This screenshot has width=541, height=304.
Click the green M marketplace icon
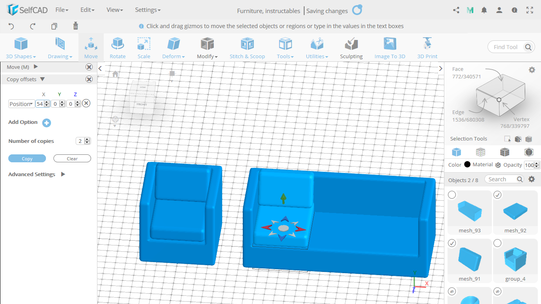470,10
